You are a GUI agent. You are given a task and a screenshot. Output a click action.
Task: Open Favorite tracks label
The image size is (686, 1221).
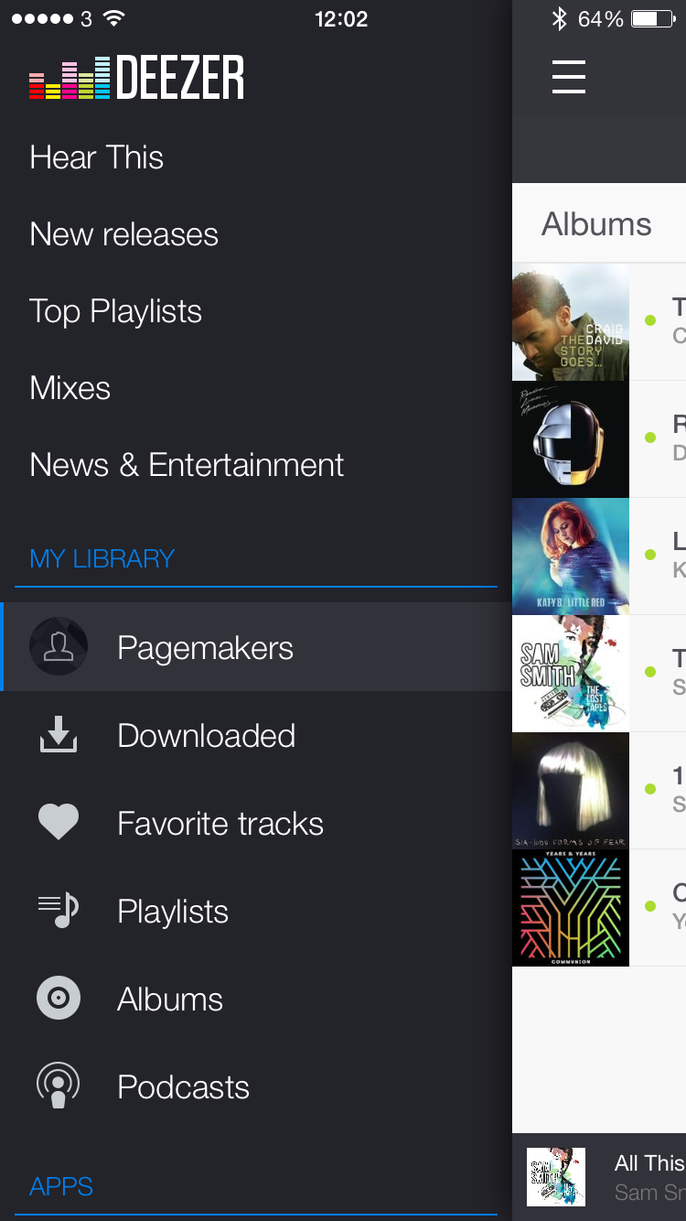click(x=220, y=823)
